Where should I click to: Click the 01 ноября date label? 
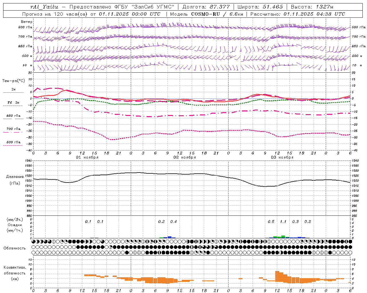[x=87, y=157]
